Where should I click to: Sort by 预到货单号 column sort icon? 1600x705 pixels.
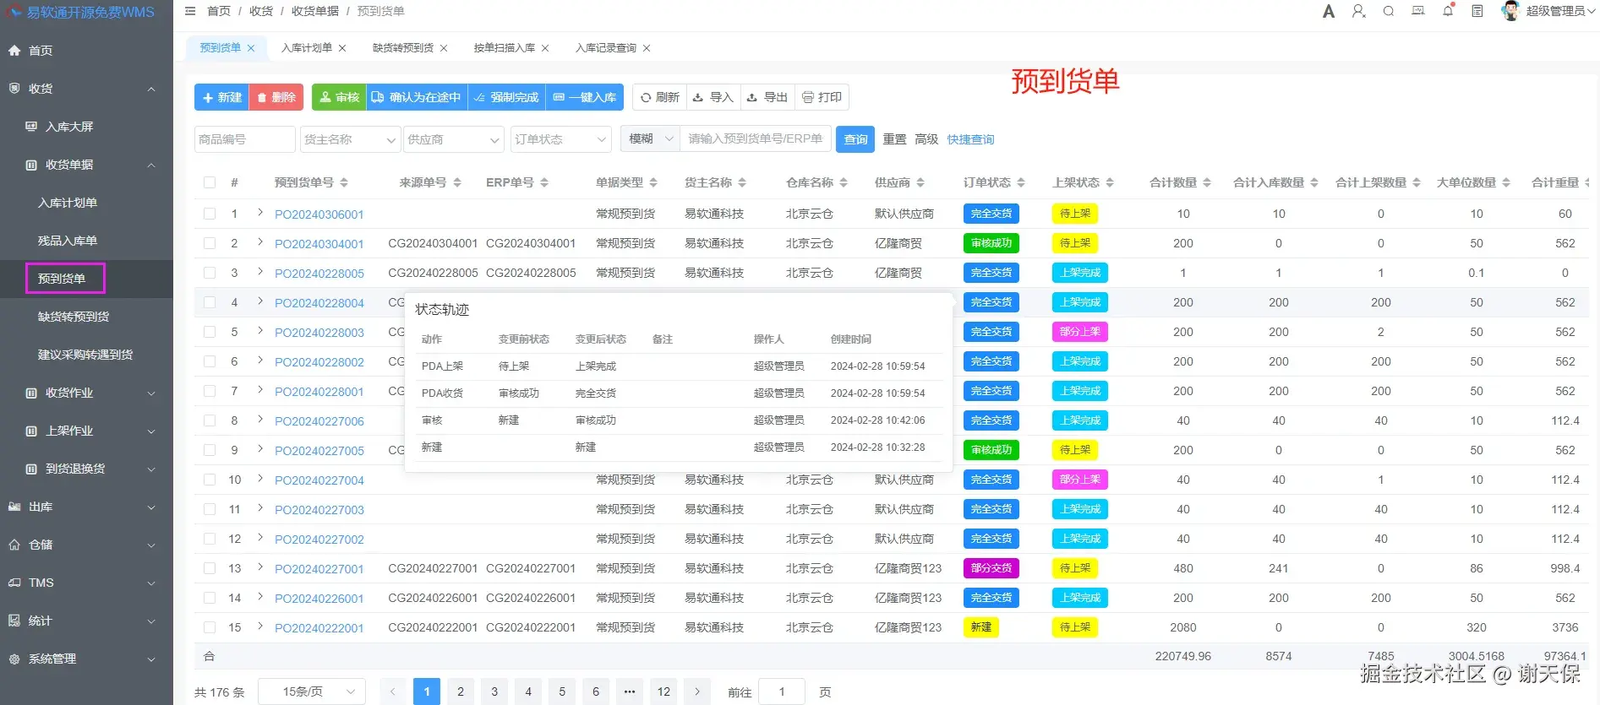click(x=344, y=182)
